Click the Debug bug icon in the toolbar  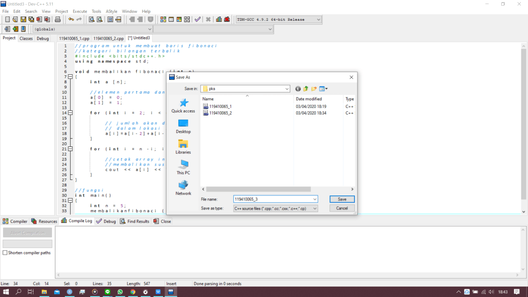click(x=227, y=20)
